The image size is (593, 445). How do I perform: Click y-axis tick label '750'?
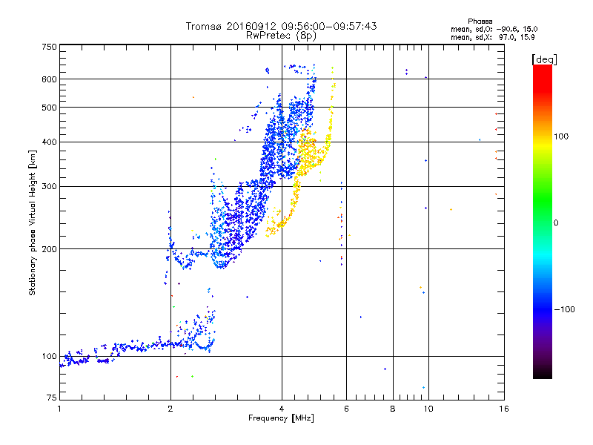click(49, 47)
